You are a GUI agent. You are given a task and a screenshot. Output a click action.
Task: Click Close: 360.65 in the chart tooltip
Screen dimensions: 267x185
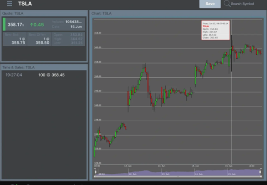[210, 37]
